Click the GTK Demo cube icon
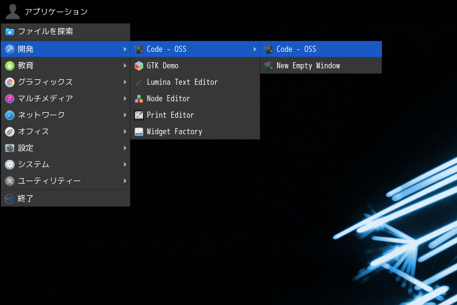 pyautogui.click(x=139, y=66)
